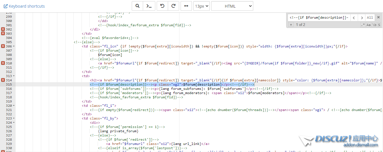Viewport: 383px width, 152px height.
Task: Open Keyboard shortcuts link
Action: (24, 6)
